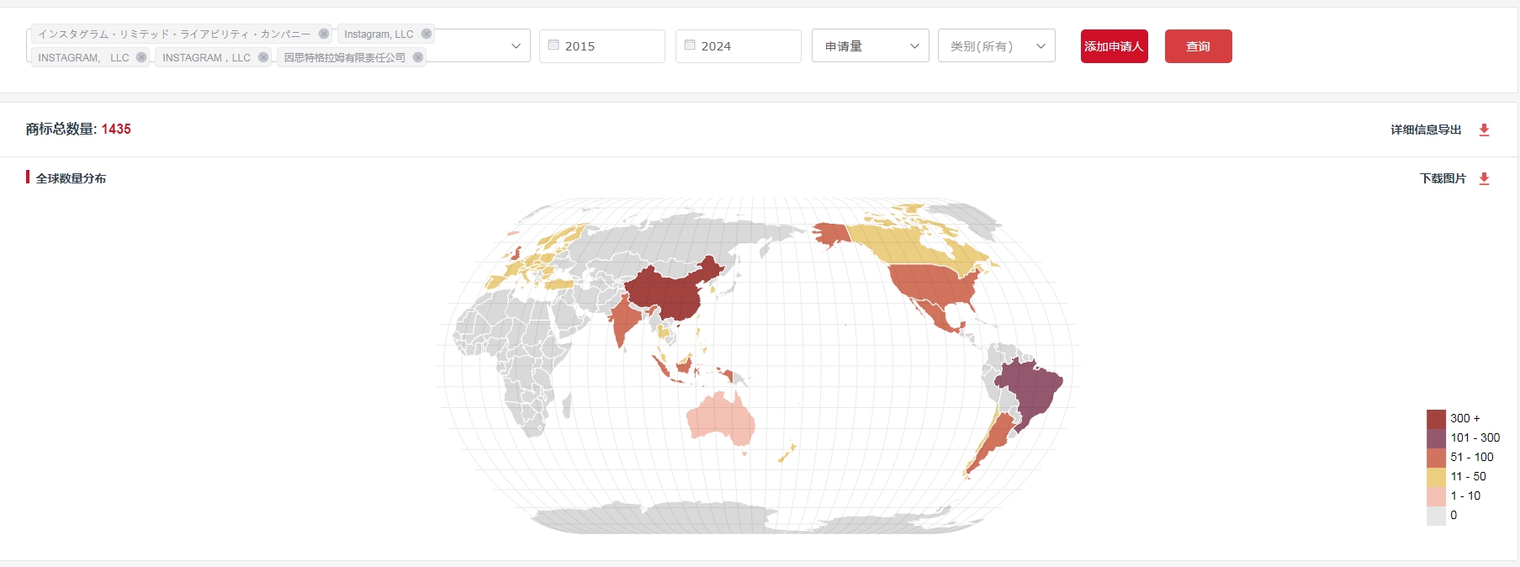1520x567 pixels.
Task: Open the 申请量 dropdown
Action: pyautogui.click(x=870, y=46)
